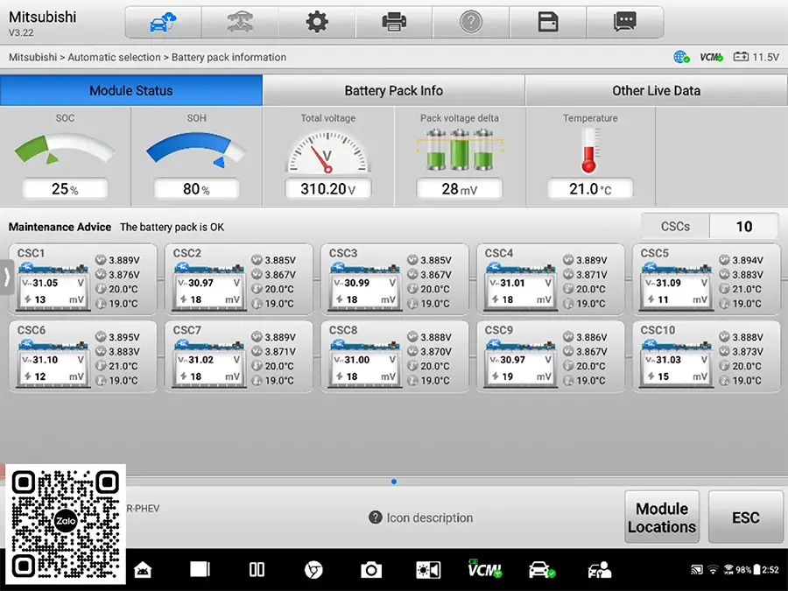Select the CSC2 module card
The height and width of the screenshot is (591, 788).
pyautogui.click(x=239, y=279)
